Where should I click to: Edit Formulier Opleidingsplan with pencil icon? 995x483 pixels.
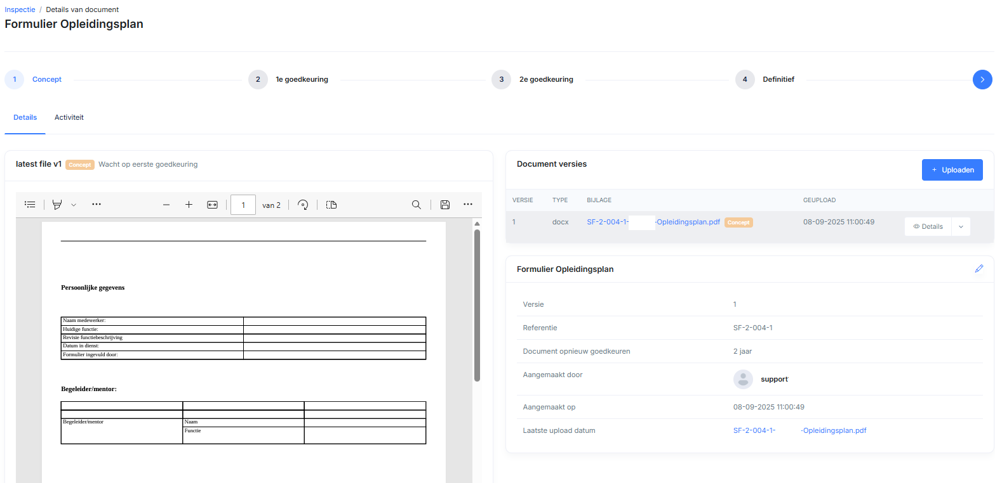point(978,269)
